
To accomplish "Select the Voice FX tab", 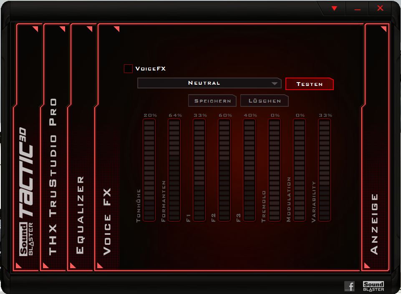I will (108, 221).
